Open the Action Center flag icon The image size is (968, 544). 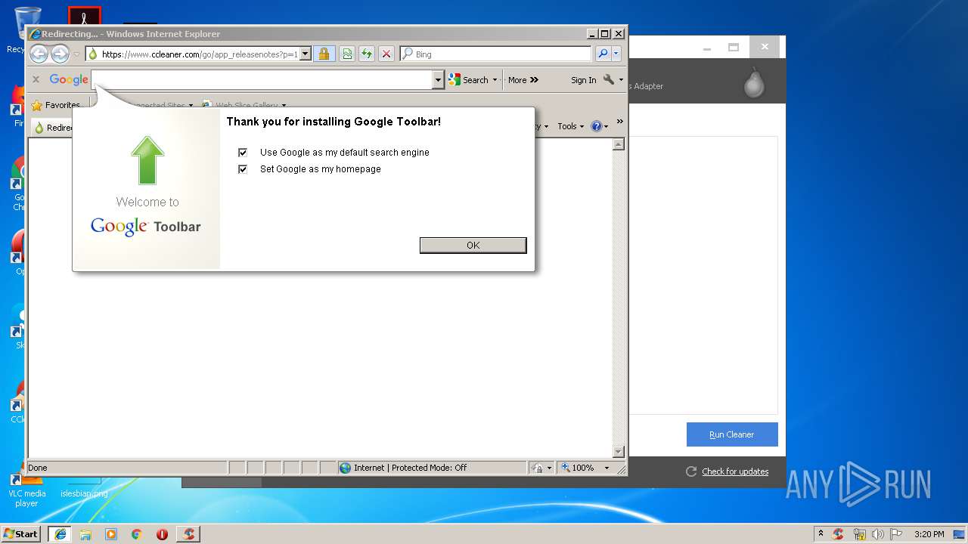896,534
